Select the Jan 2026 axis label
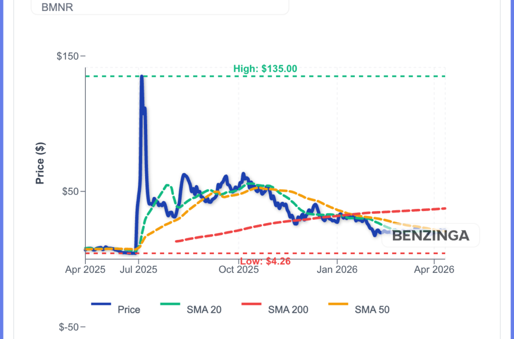 (338, 269)
